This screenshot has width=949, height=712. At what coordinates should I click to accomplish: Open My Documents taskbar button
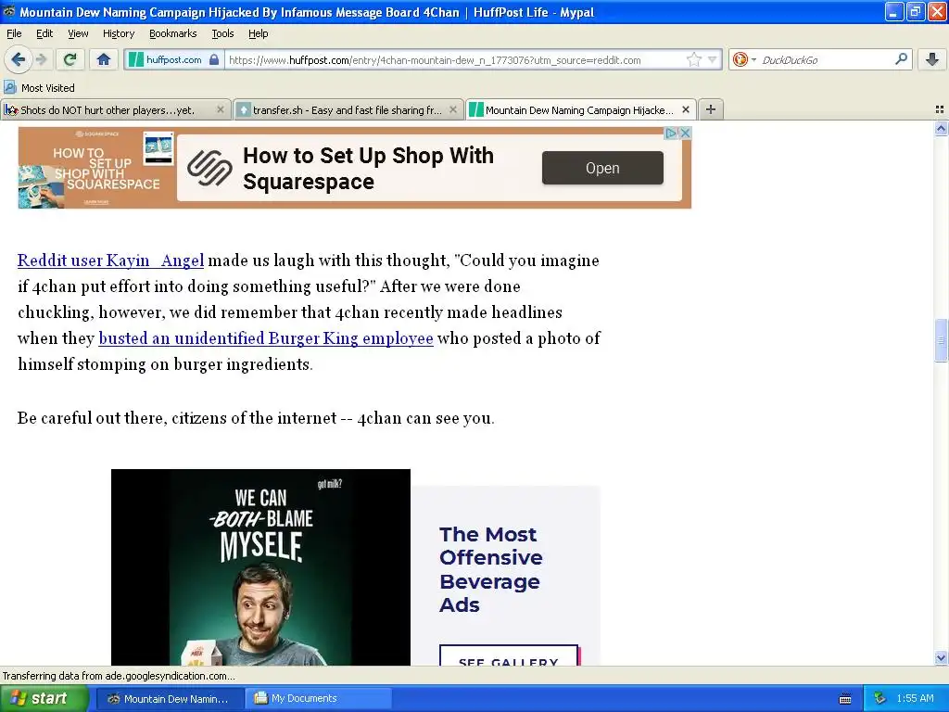coord(320,699)
